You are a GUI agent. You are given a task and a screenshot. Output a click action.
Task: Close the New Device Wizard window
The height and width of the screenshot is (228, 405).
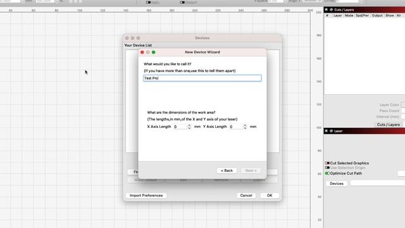(x=142, y=52)
